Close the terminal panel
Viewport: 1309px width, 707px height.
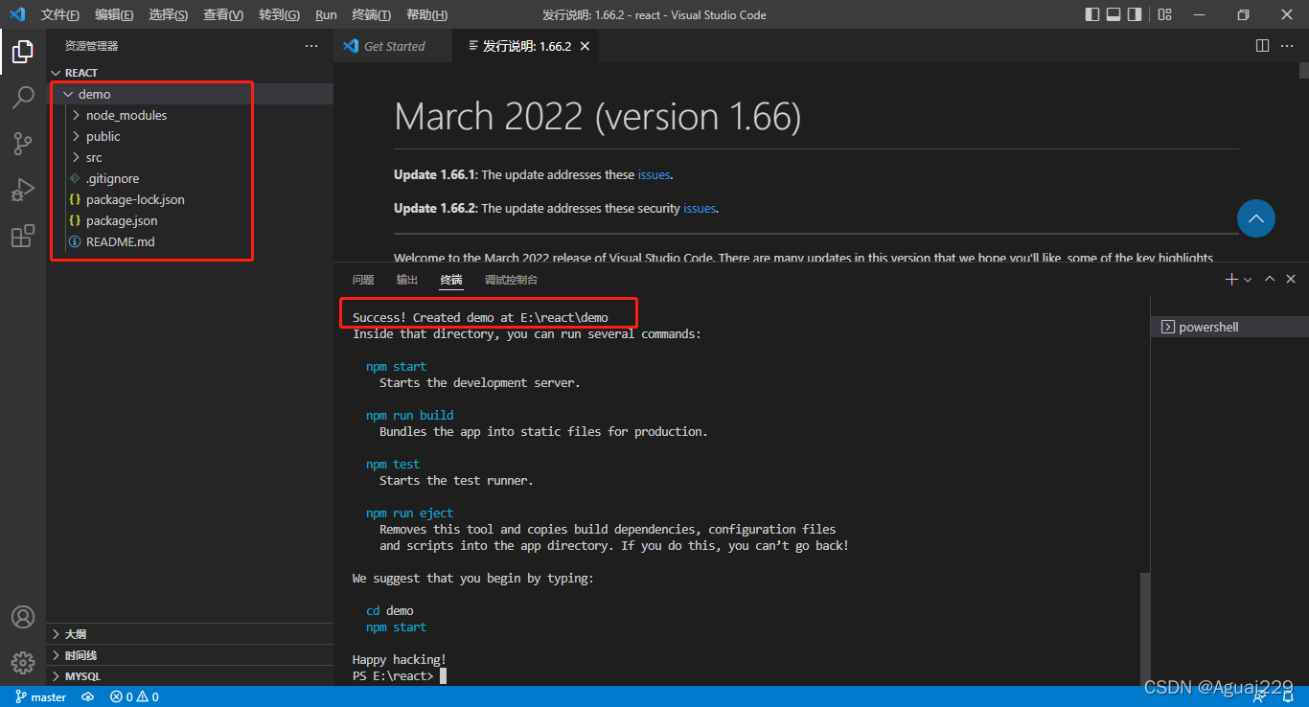pyautogui.click(x=1293, y=279)
